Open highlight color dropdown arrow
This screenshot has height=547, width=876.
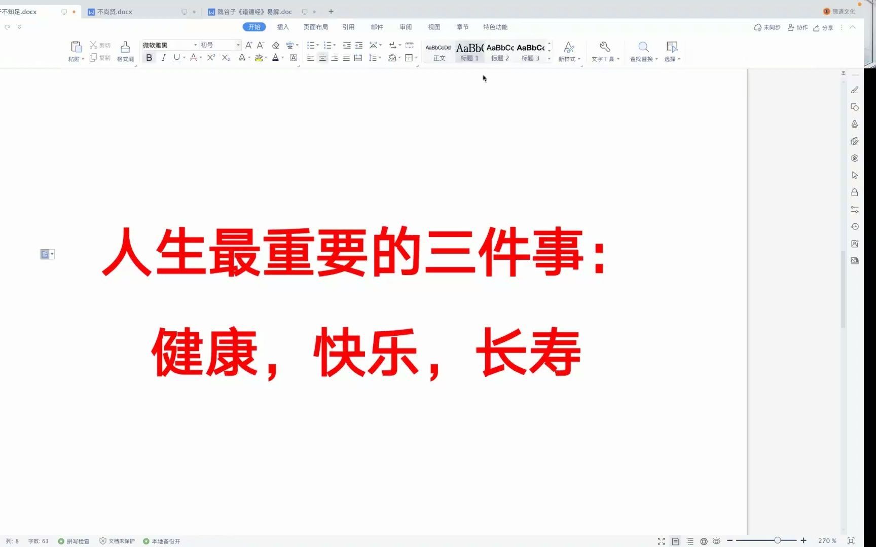tap(266, 58)
